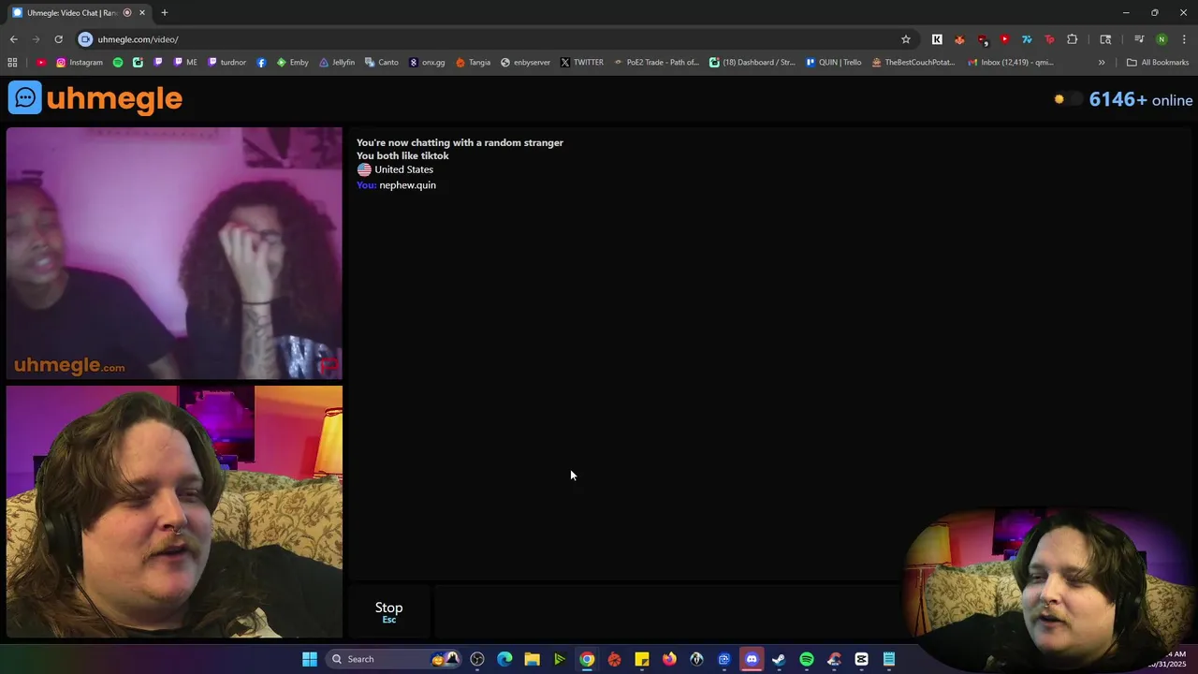Switch to Google Chrome in the taskbar

(x=587, y=659)
